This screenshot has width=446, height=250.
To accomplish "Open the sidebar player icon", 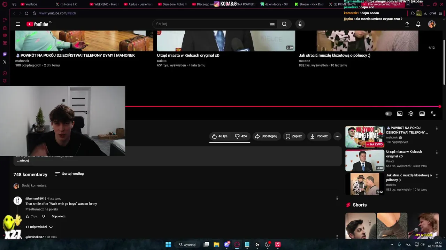I will (5, 73).
